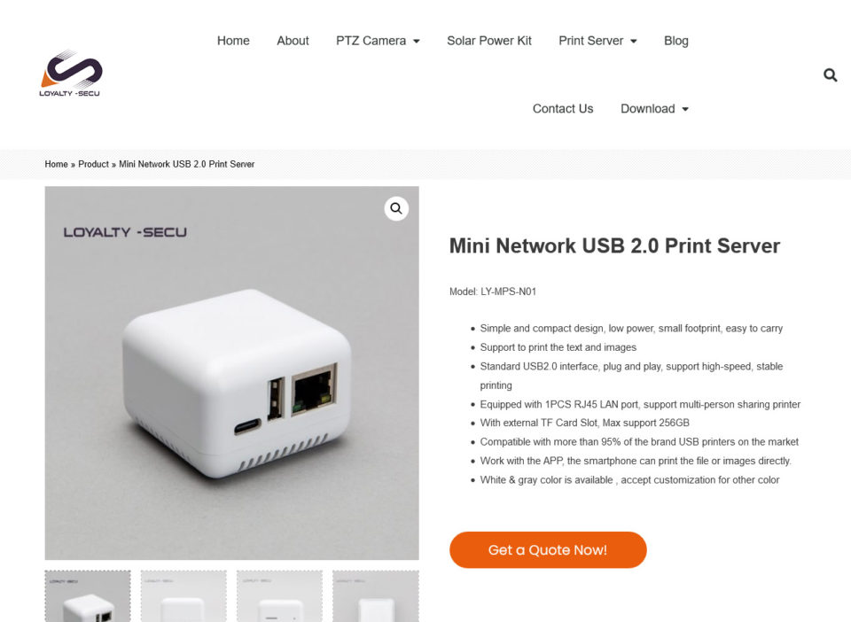
Task: Click the Loyalty-Secu logo
Action: (x=71, y=74)
